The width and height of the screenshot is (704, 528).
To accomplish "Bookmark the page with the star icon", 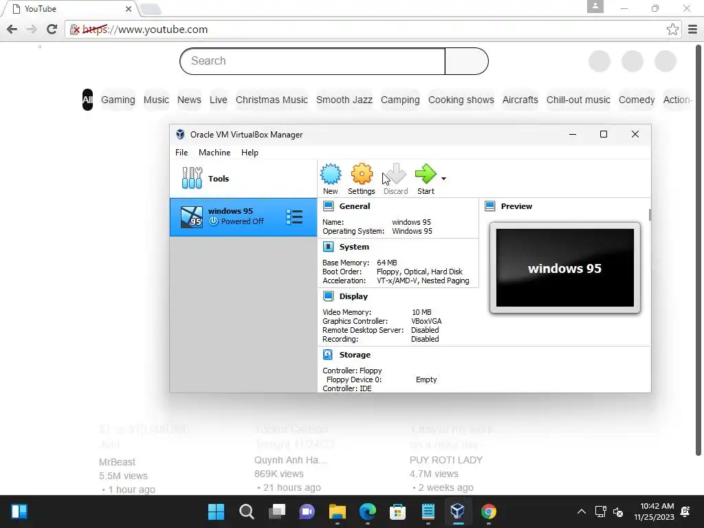I will pyautogui.click(x=672, y=29).
